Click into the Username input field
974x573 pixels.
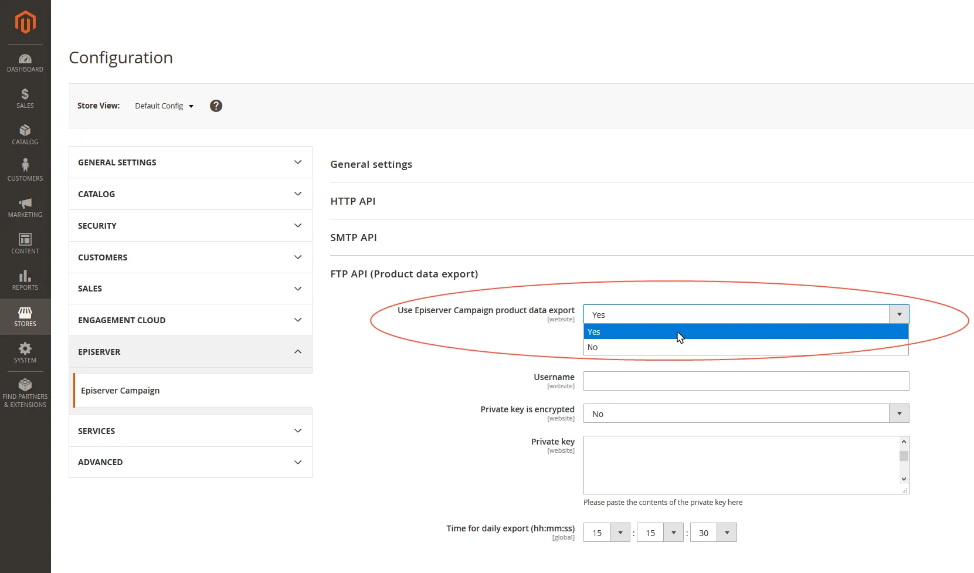(746, 381)
